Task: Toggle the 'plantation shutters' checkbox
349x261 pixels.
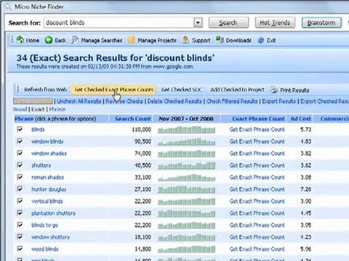Action: (x=20, y=213)
